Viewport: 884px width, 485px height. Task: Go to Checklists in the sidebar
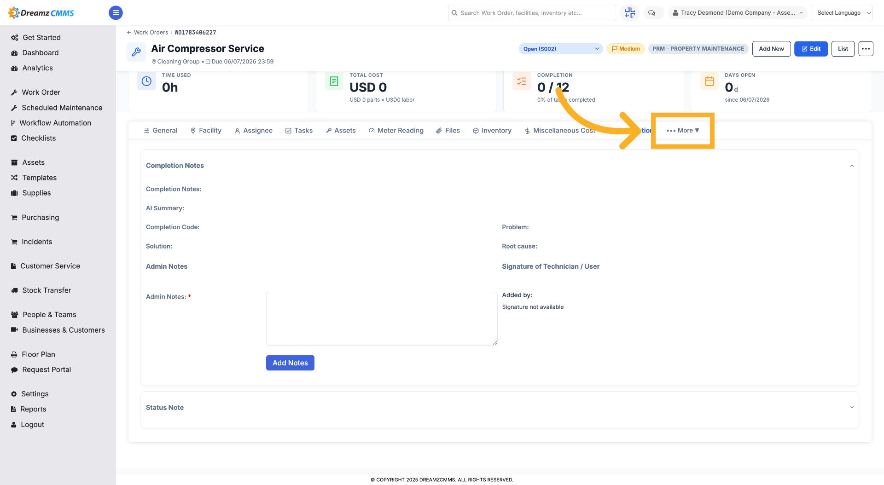pos(38,138)
